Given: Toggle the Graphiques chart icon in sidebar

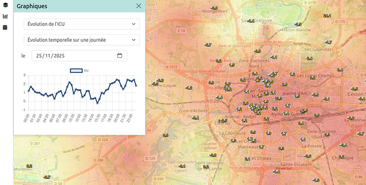Looking at the screenshot, I should 5,16.
